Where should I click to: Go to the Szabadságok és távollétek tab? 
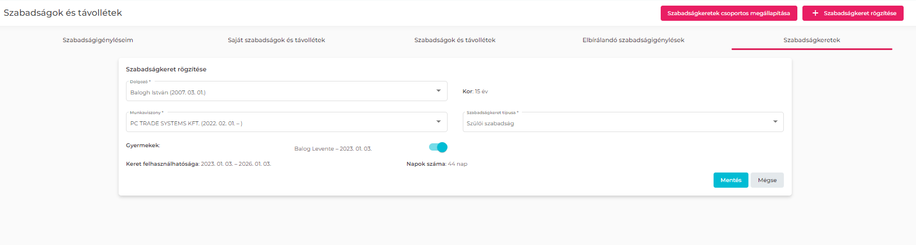click(454, 40)
